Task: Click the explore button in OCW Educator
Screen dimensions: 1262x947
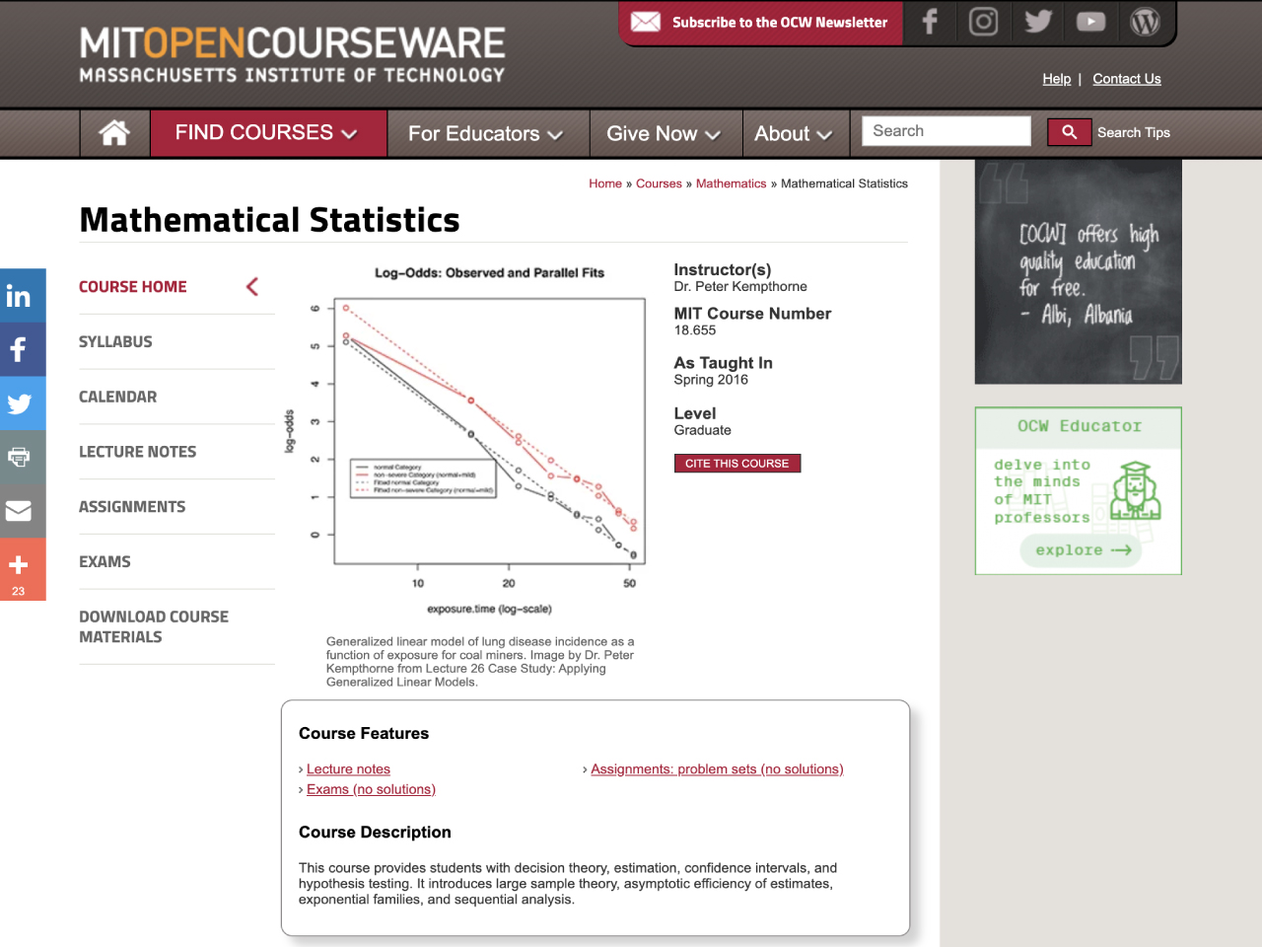Action: [x=1082, y=550]
